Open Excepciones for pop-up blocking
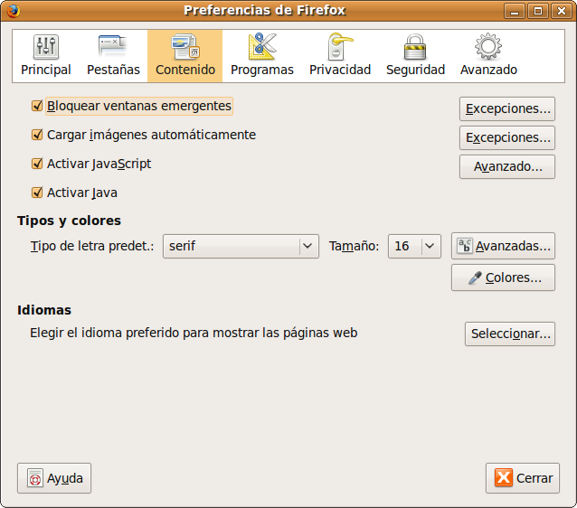Screen dimensions: 577x508 [507, 109]
